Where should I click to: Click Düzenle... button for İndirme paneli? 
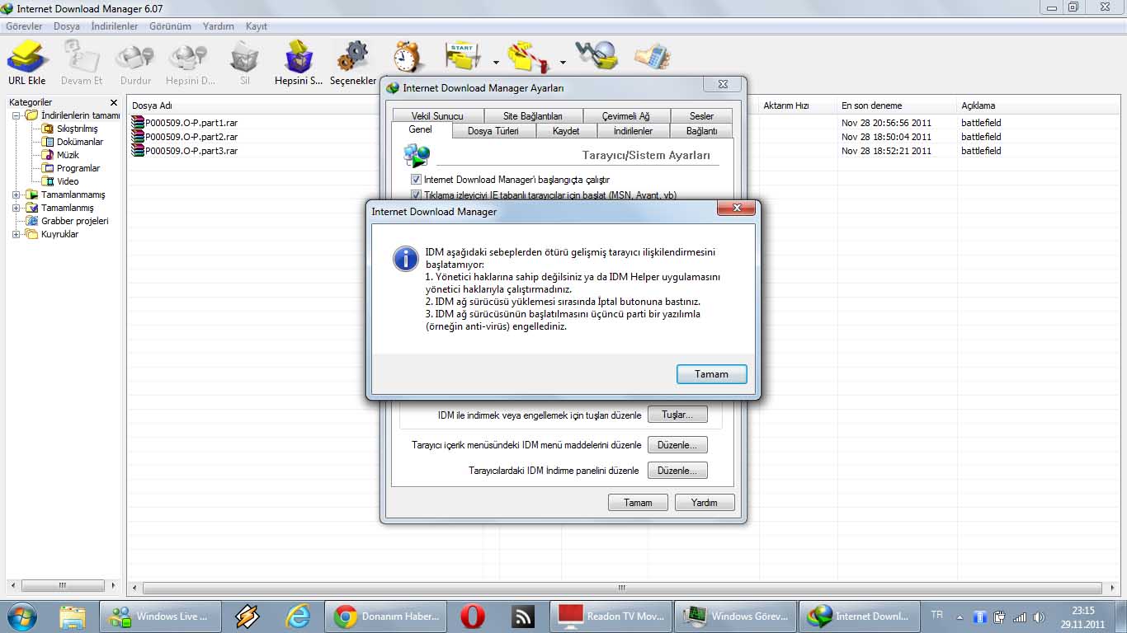click(x=677, y=471)
